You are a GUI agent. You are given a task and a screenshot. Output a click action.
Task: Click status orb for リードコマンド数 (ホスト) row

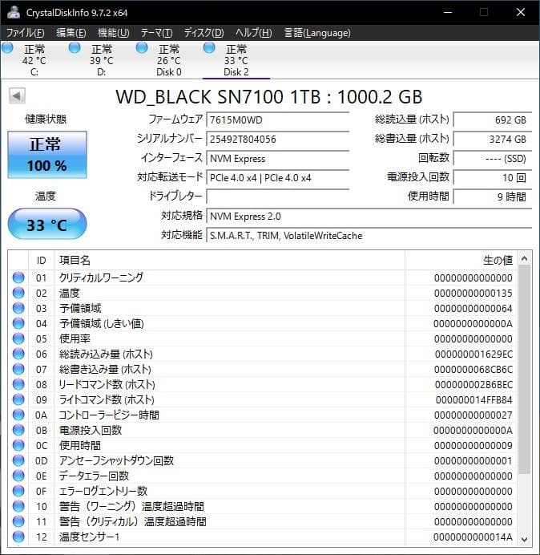pyautogui.click(x=18, y=384)
